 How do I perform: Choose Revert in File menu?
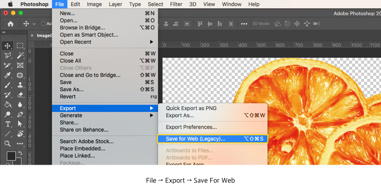coord(105,97)
